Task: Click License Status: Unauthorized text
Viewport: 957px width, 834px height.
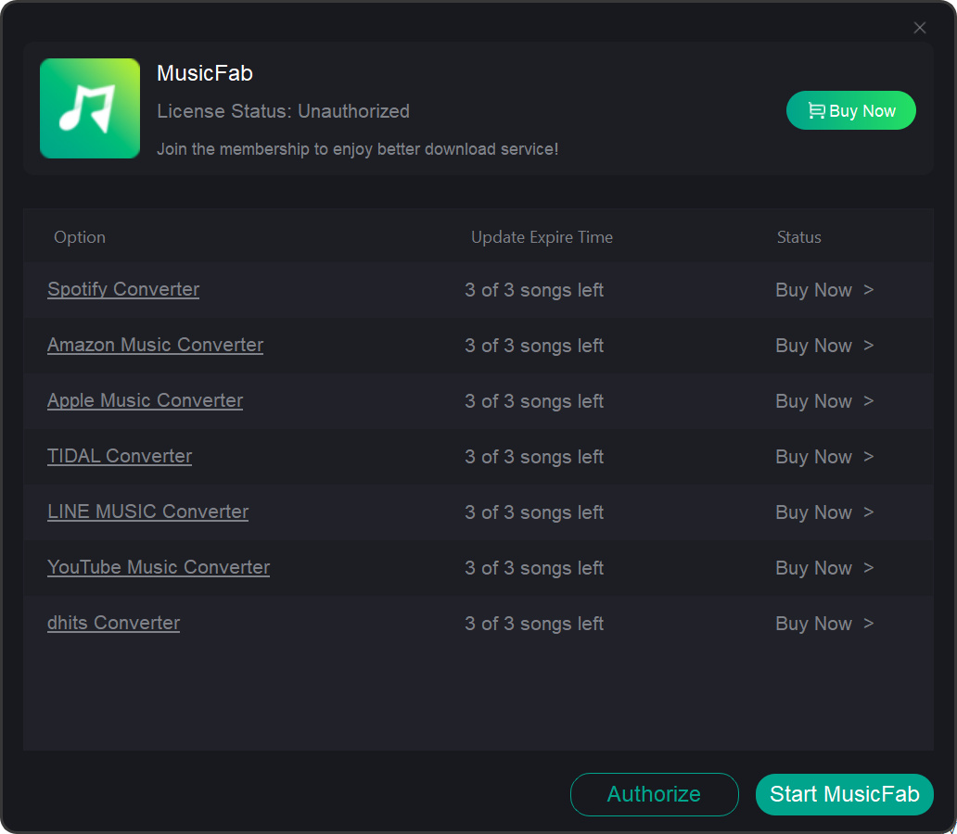Action: pyautogui.click(x=283, y=111)
